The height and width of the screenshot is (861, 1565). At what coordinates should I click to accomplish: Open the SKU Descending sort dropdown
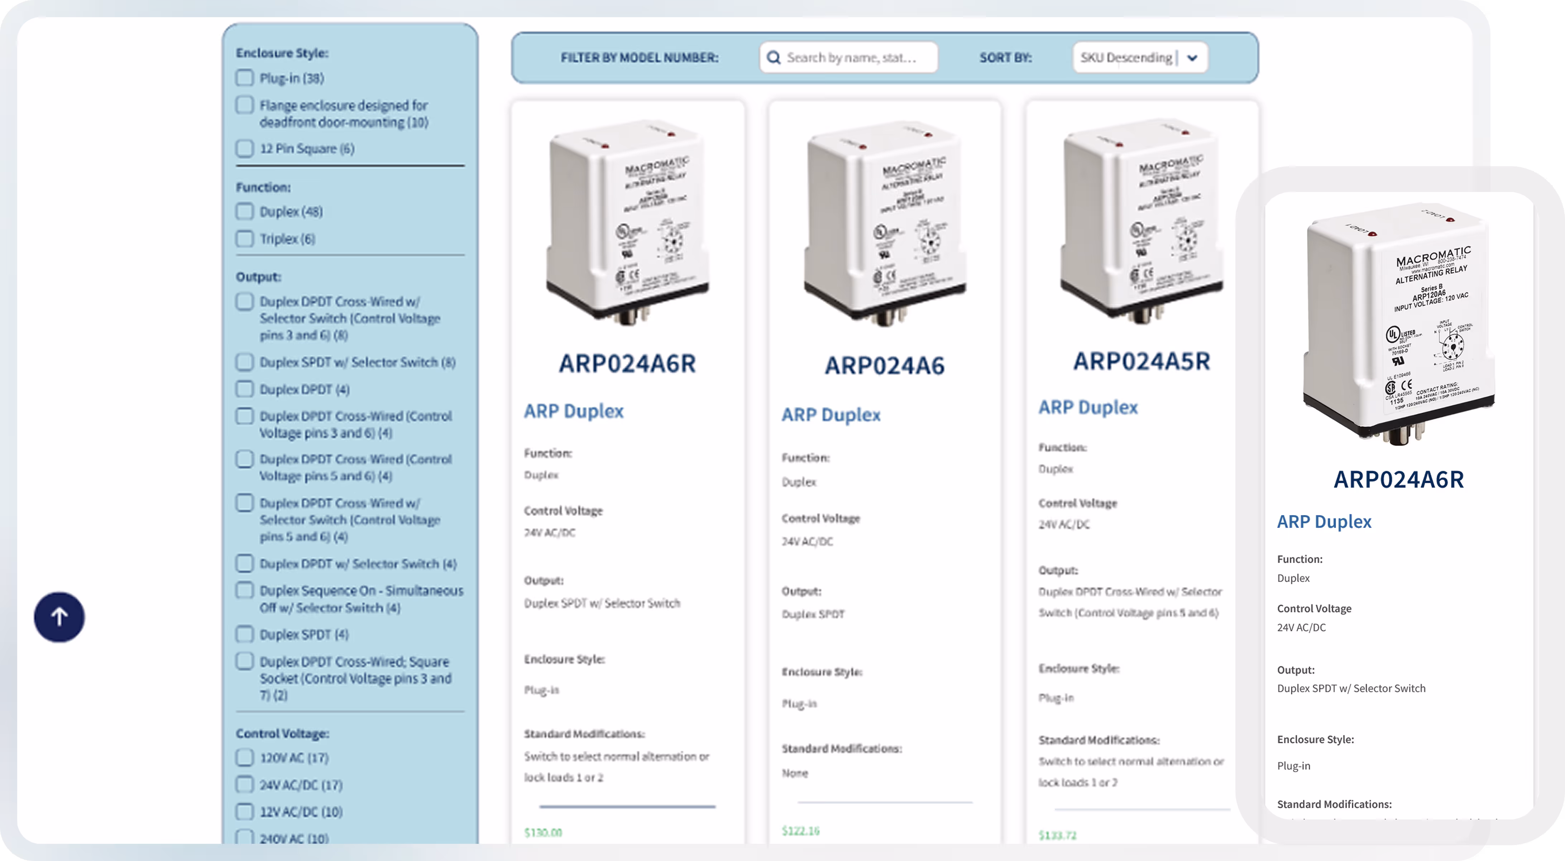pyautogui.click(x=1140, y=58)
